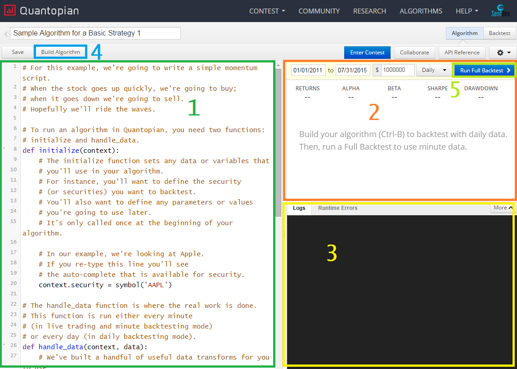Open the gear settings menu
The width and height of the screenshot is (517, 369).
point(503,53)
